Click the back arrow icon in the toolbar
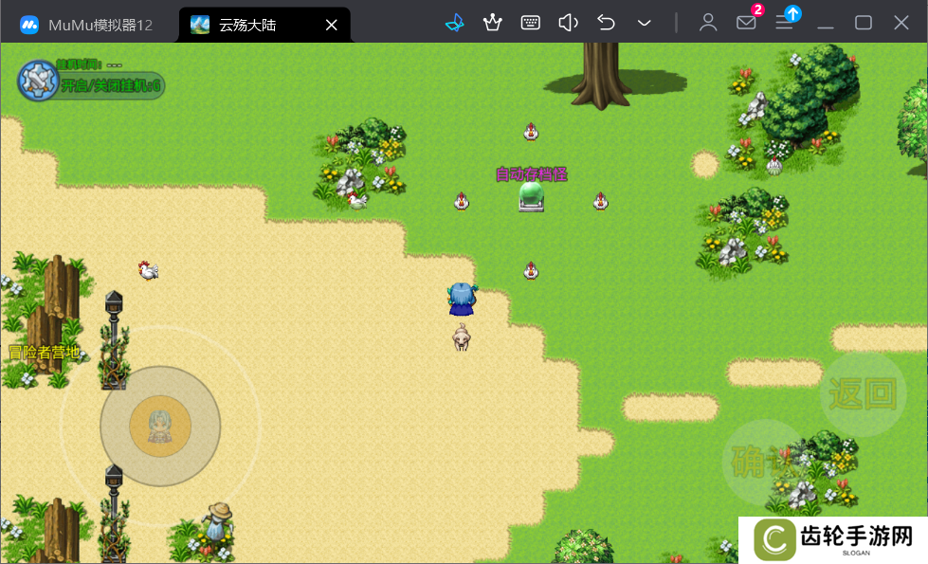The image size is (928, 564). click(606, 23)
